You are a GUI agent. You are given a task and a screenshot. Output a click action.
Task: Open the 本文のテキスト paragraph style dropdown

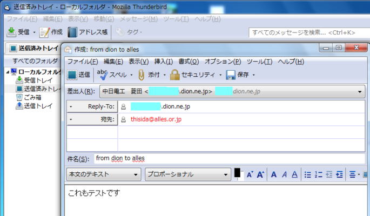click(104, 174)
